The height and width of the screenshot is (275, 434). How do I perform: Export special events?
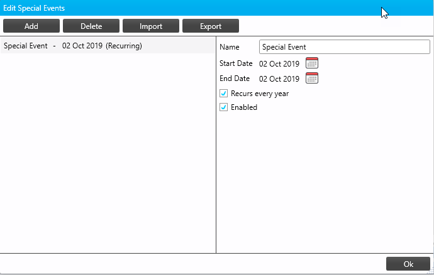pos(211,26)
